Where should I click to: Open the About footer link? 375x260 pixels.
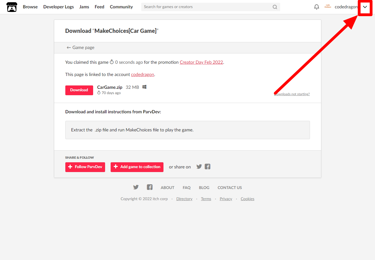(167, 188)
